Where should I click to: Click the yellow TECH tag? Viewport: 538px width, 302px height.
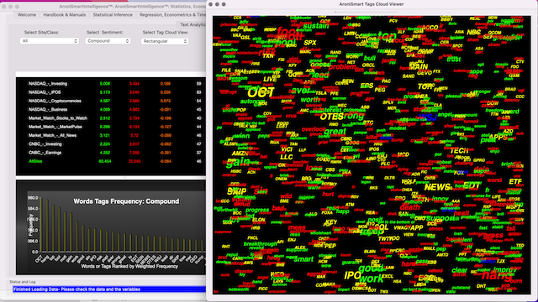(x=459, y=151)
